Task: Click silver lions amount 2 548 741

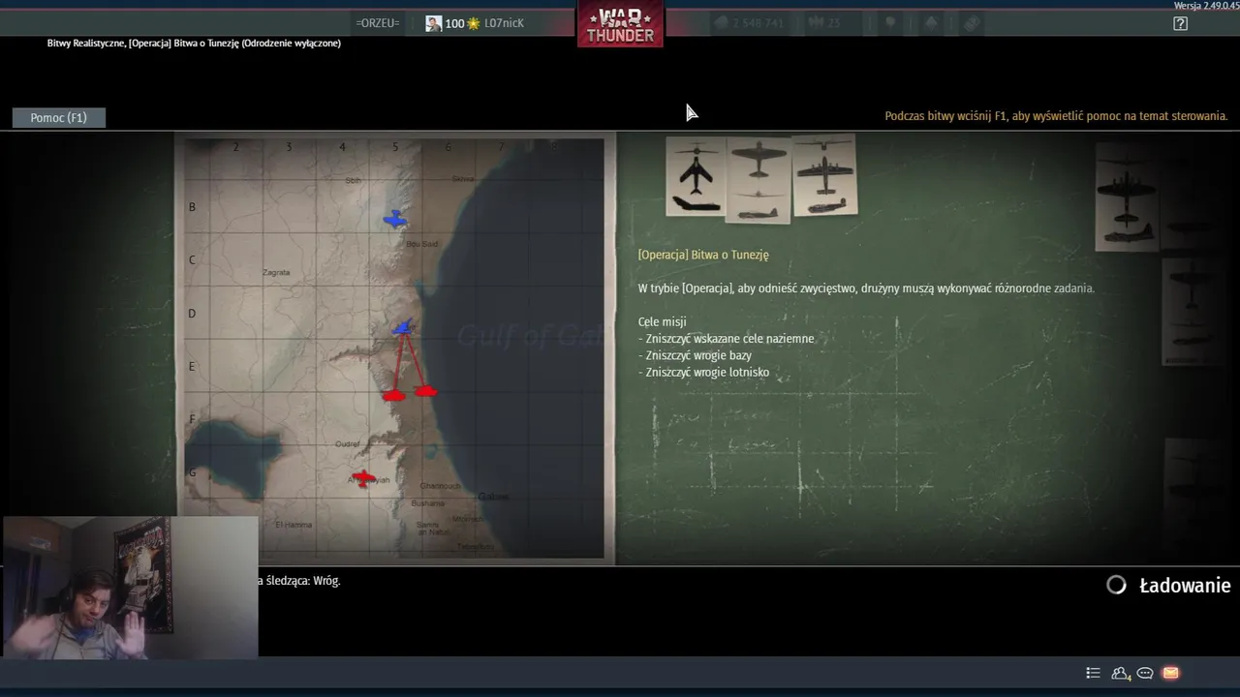Action: [759, 23]
